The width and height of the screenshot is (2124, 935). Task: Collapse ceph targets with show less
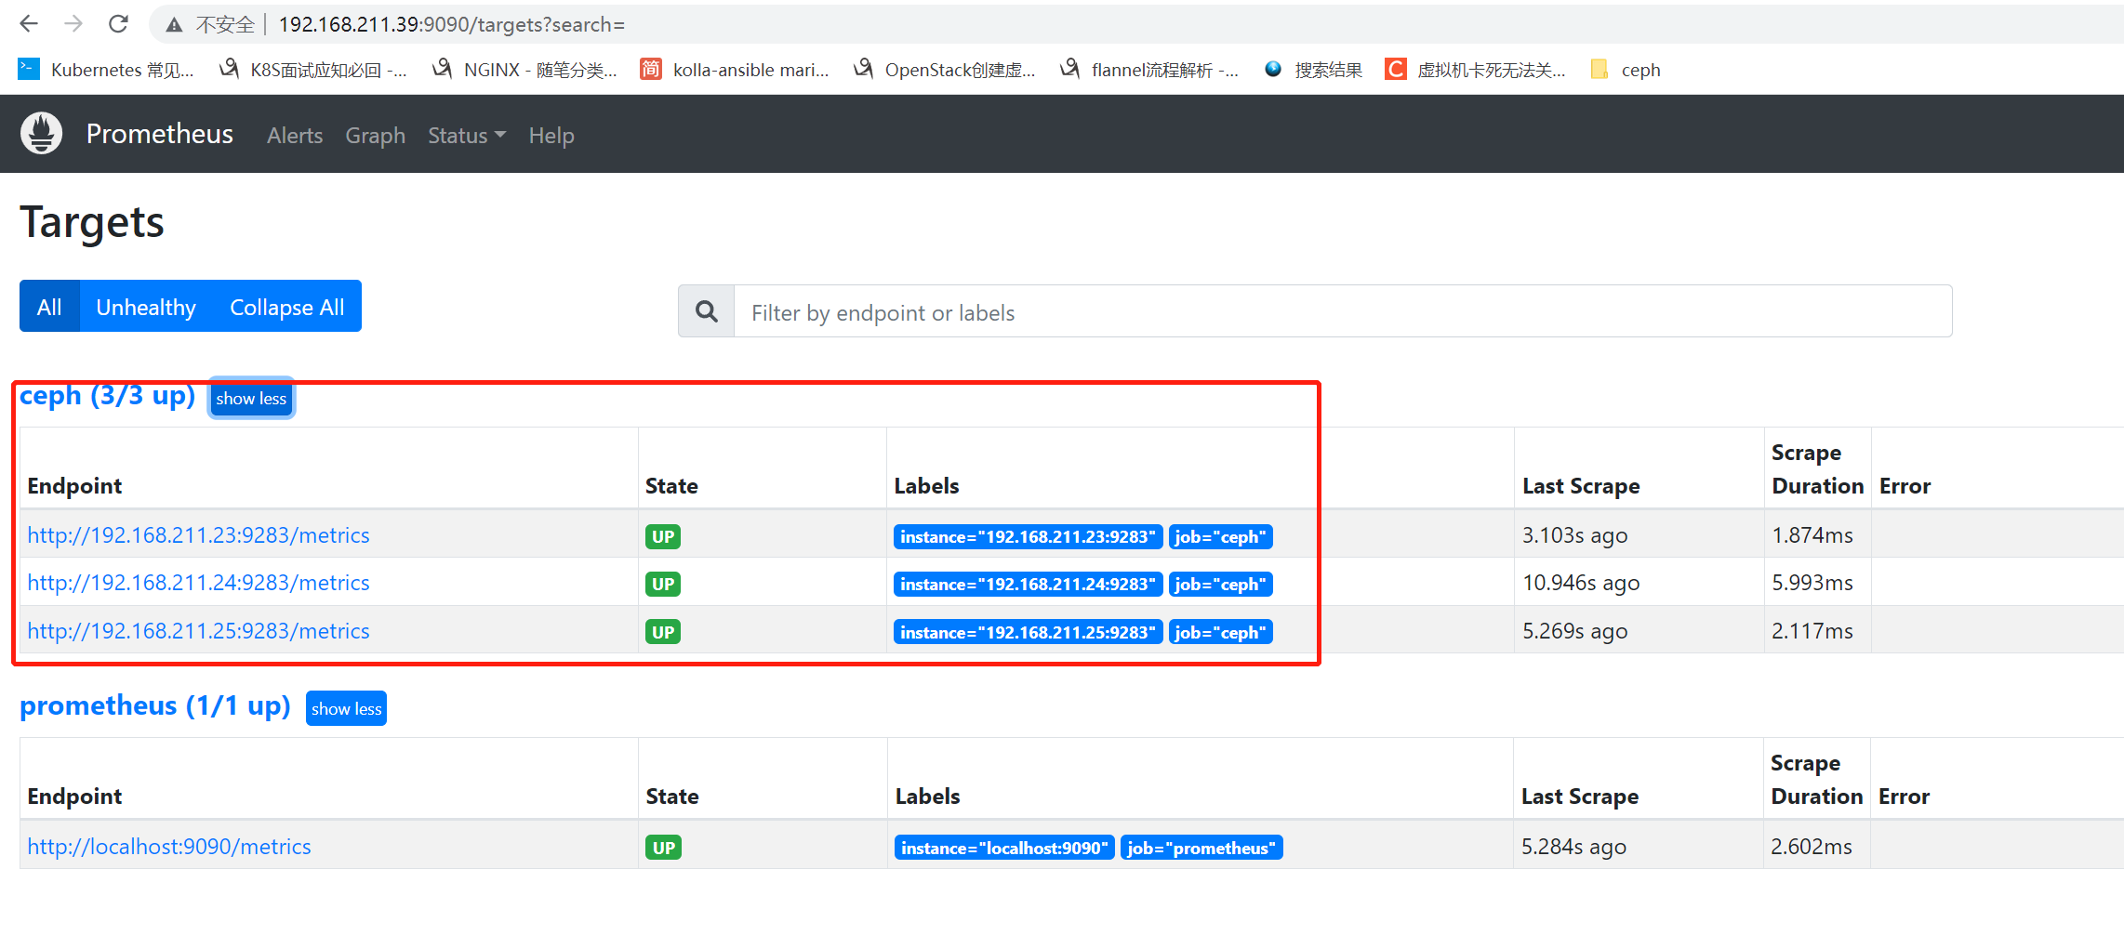click(x=251, y=399)
